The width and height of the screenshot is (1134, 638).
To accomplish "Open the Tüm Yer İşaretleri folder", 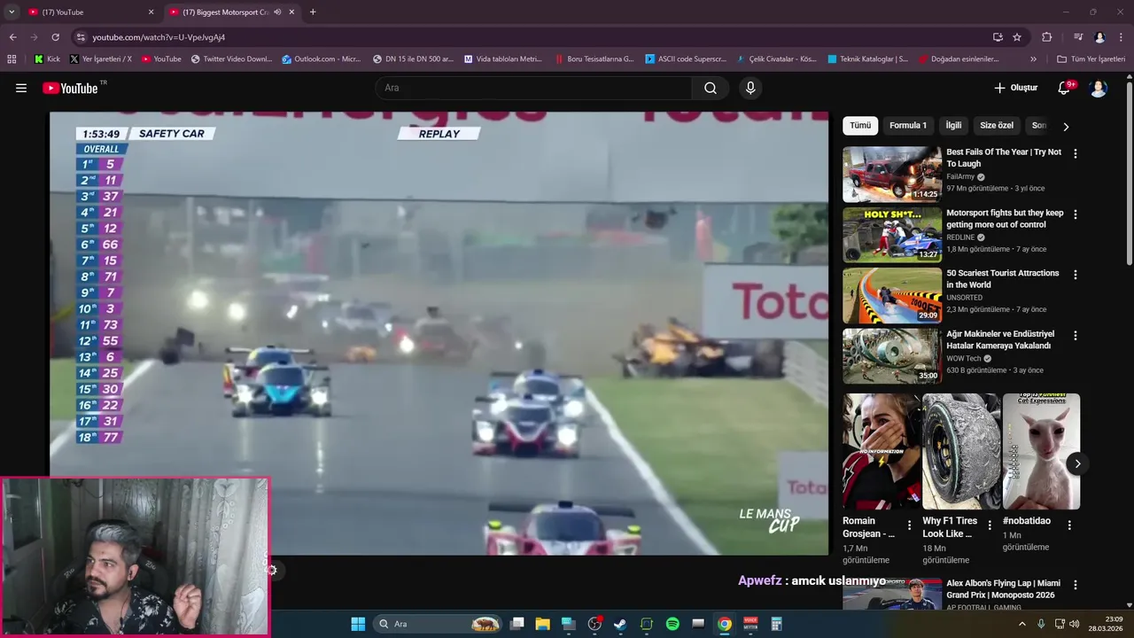I will coord(1091,59).
